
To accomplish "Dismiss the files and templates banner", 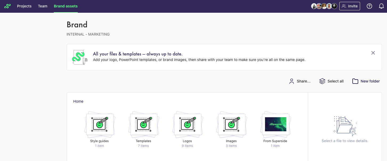I will pyautogui.click(x=373, y=53).
